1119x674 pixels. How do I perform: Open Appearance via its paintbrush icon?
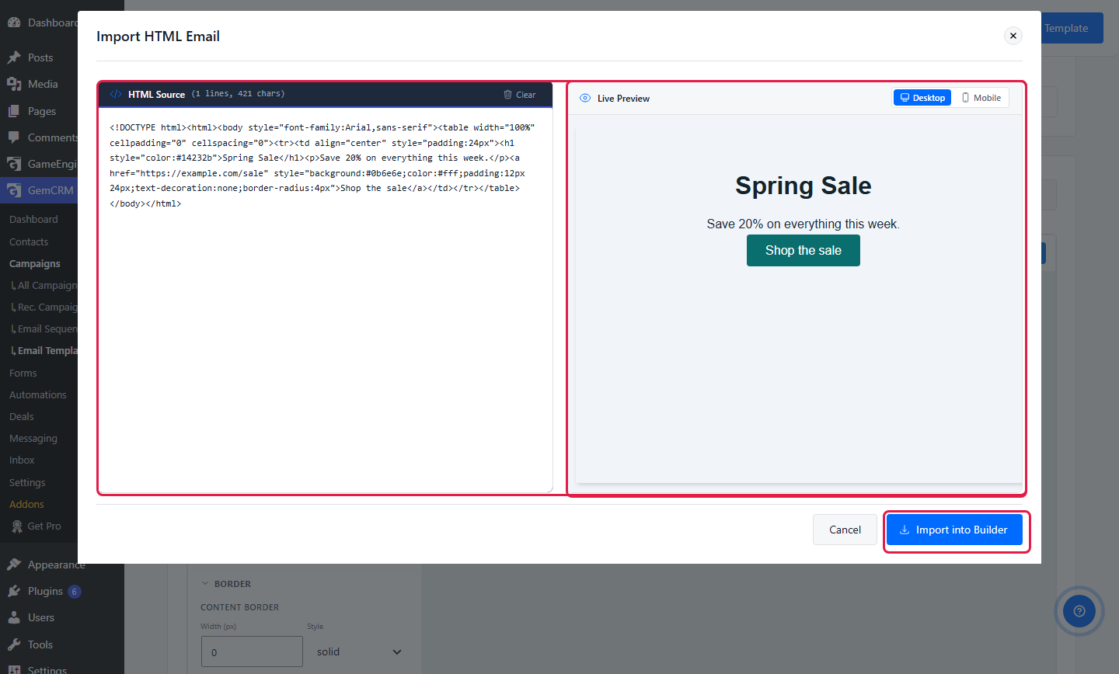[x=14, y=565]
